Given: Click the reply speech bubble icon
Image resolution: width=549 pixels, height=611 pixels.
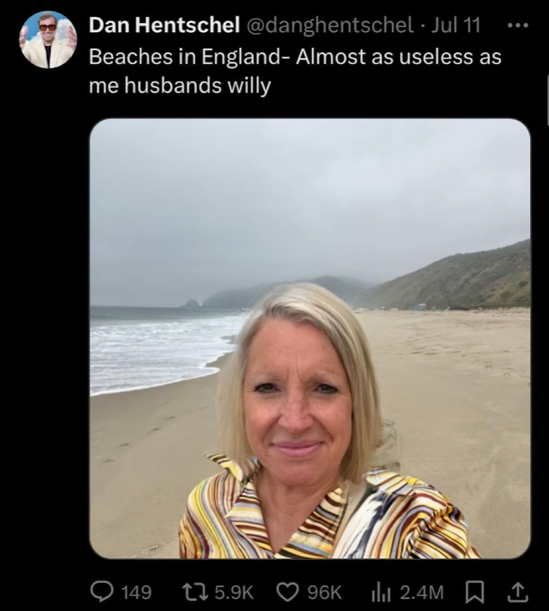Looking at the screenshot, I should 101,590.
